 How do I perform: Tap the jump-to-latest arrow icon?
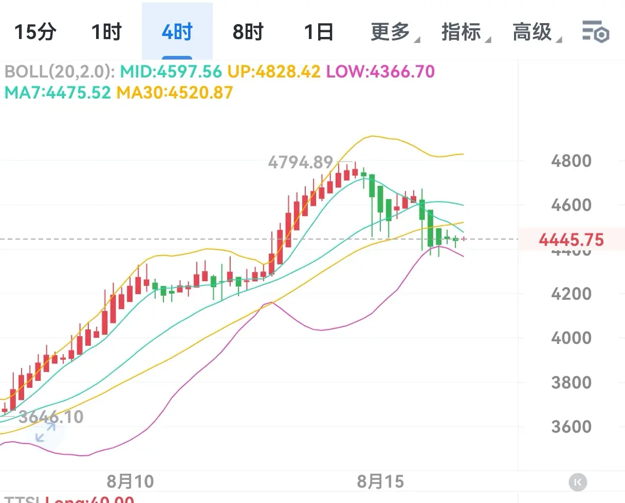tap(578, 482)
